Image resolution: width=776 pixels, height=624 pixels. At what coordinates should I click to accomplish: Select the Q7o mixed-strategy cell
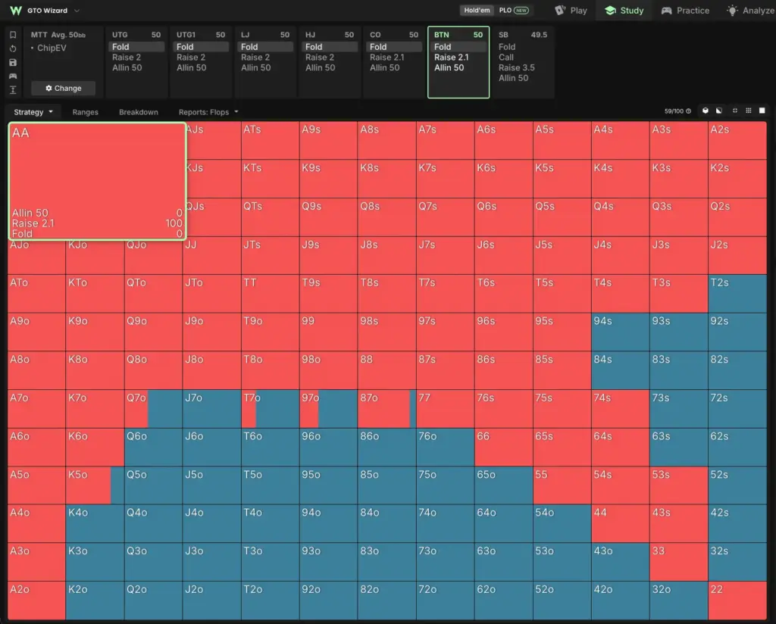pyautogui.click(x=153, y=409)
